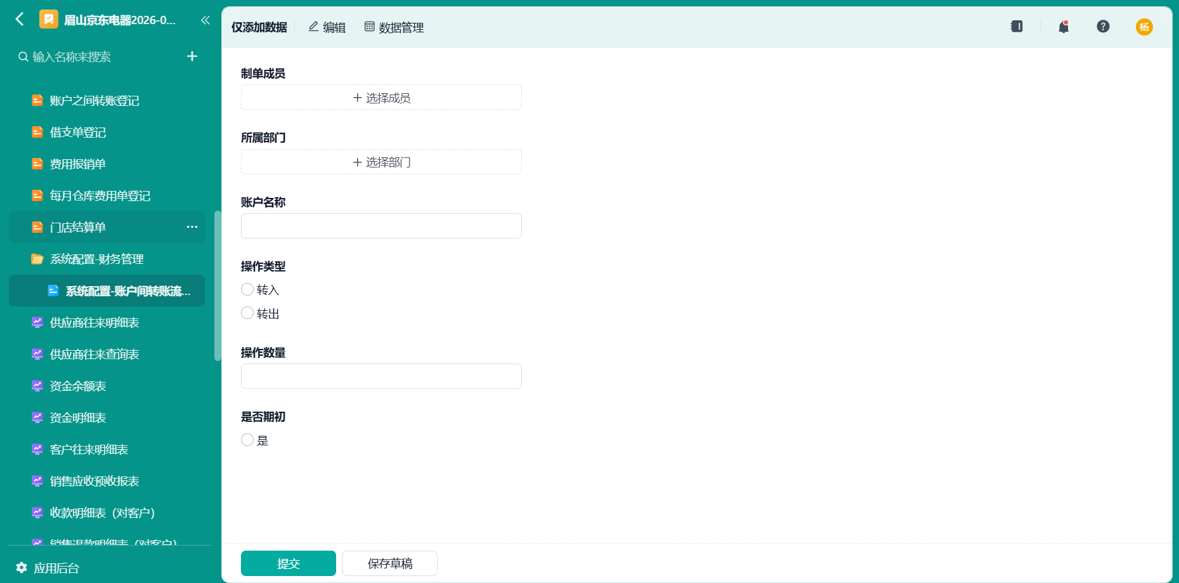Click 保存草稿 button

pos(390,563)
